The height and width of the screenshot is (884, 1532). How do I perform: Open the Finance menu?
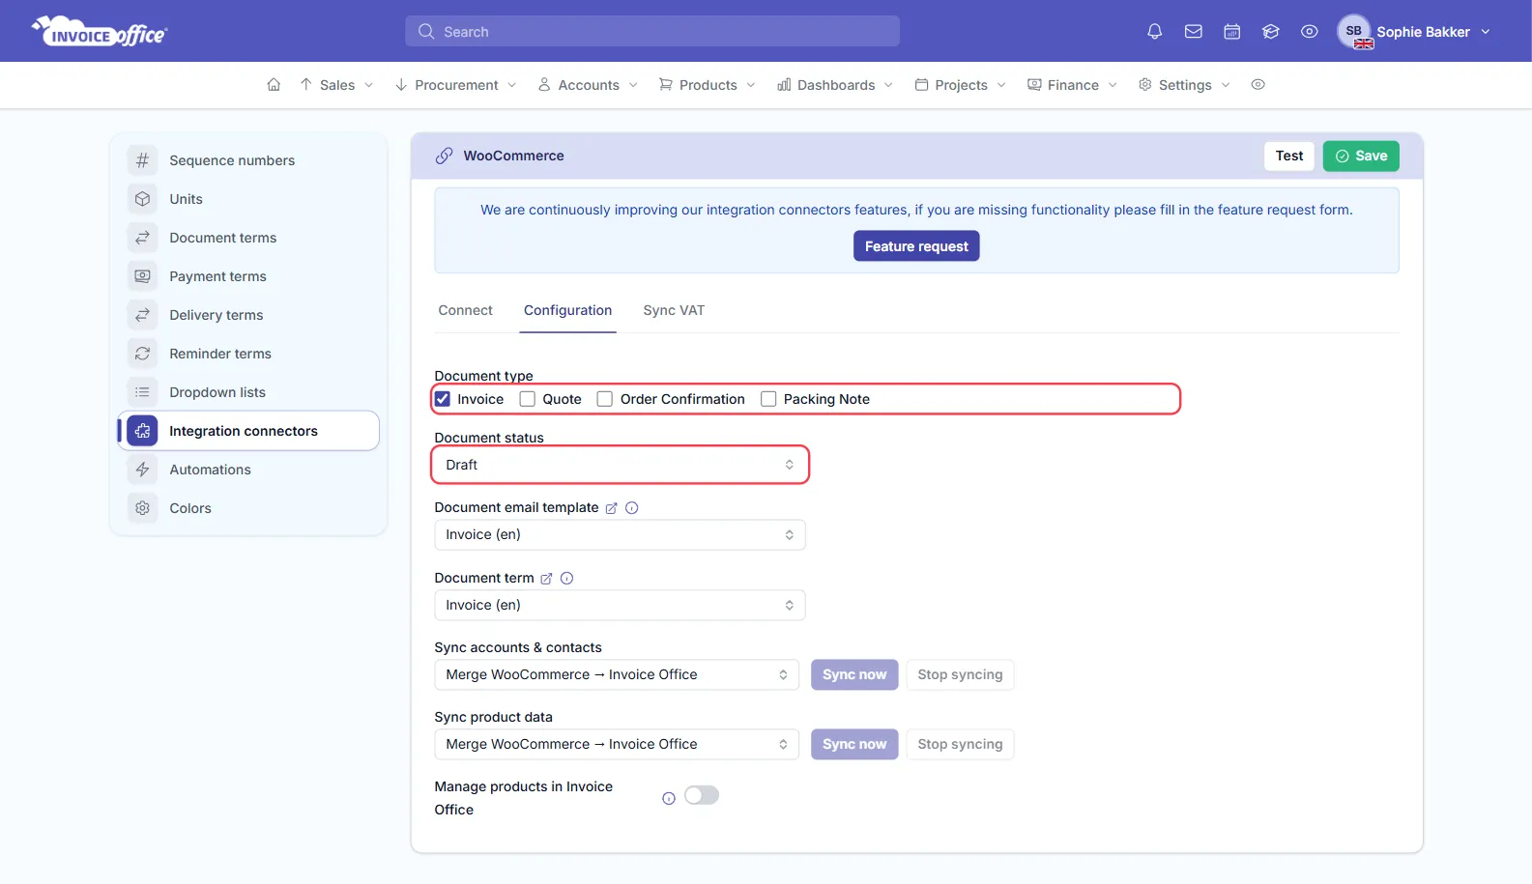coord(1072,85)
